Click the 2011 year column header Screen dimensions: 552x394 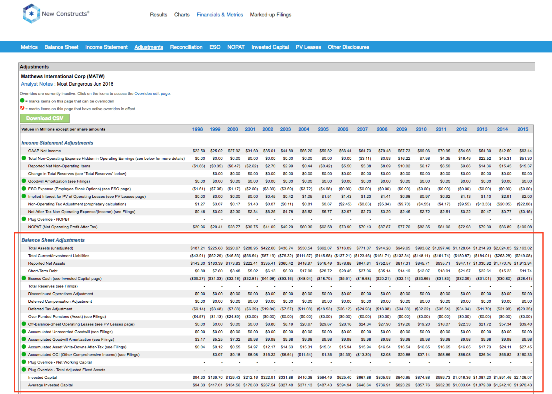(x=441, y=129)
